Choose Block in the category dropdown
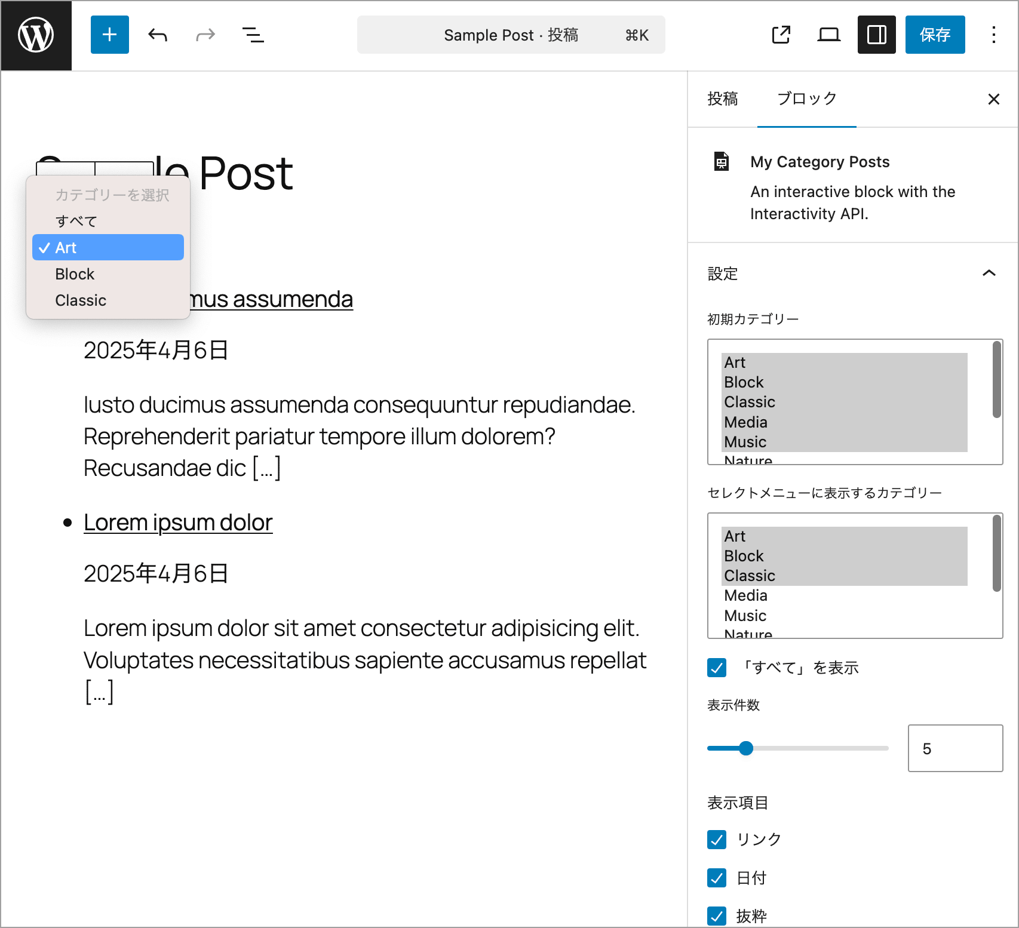This screenshot has height=928, width=1019. coord(75,274)
